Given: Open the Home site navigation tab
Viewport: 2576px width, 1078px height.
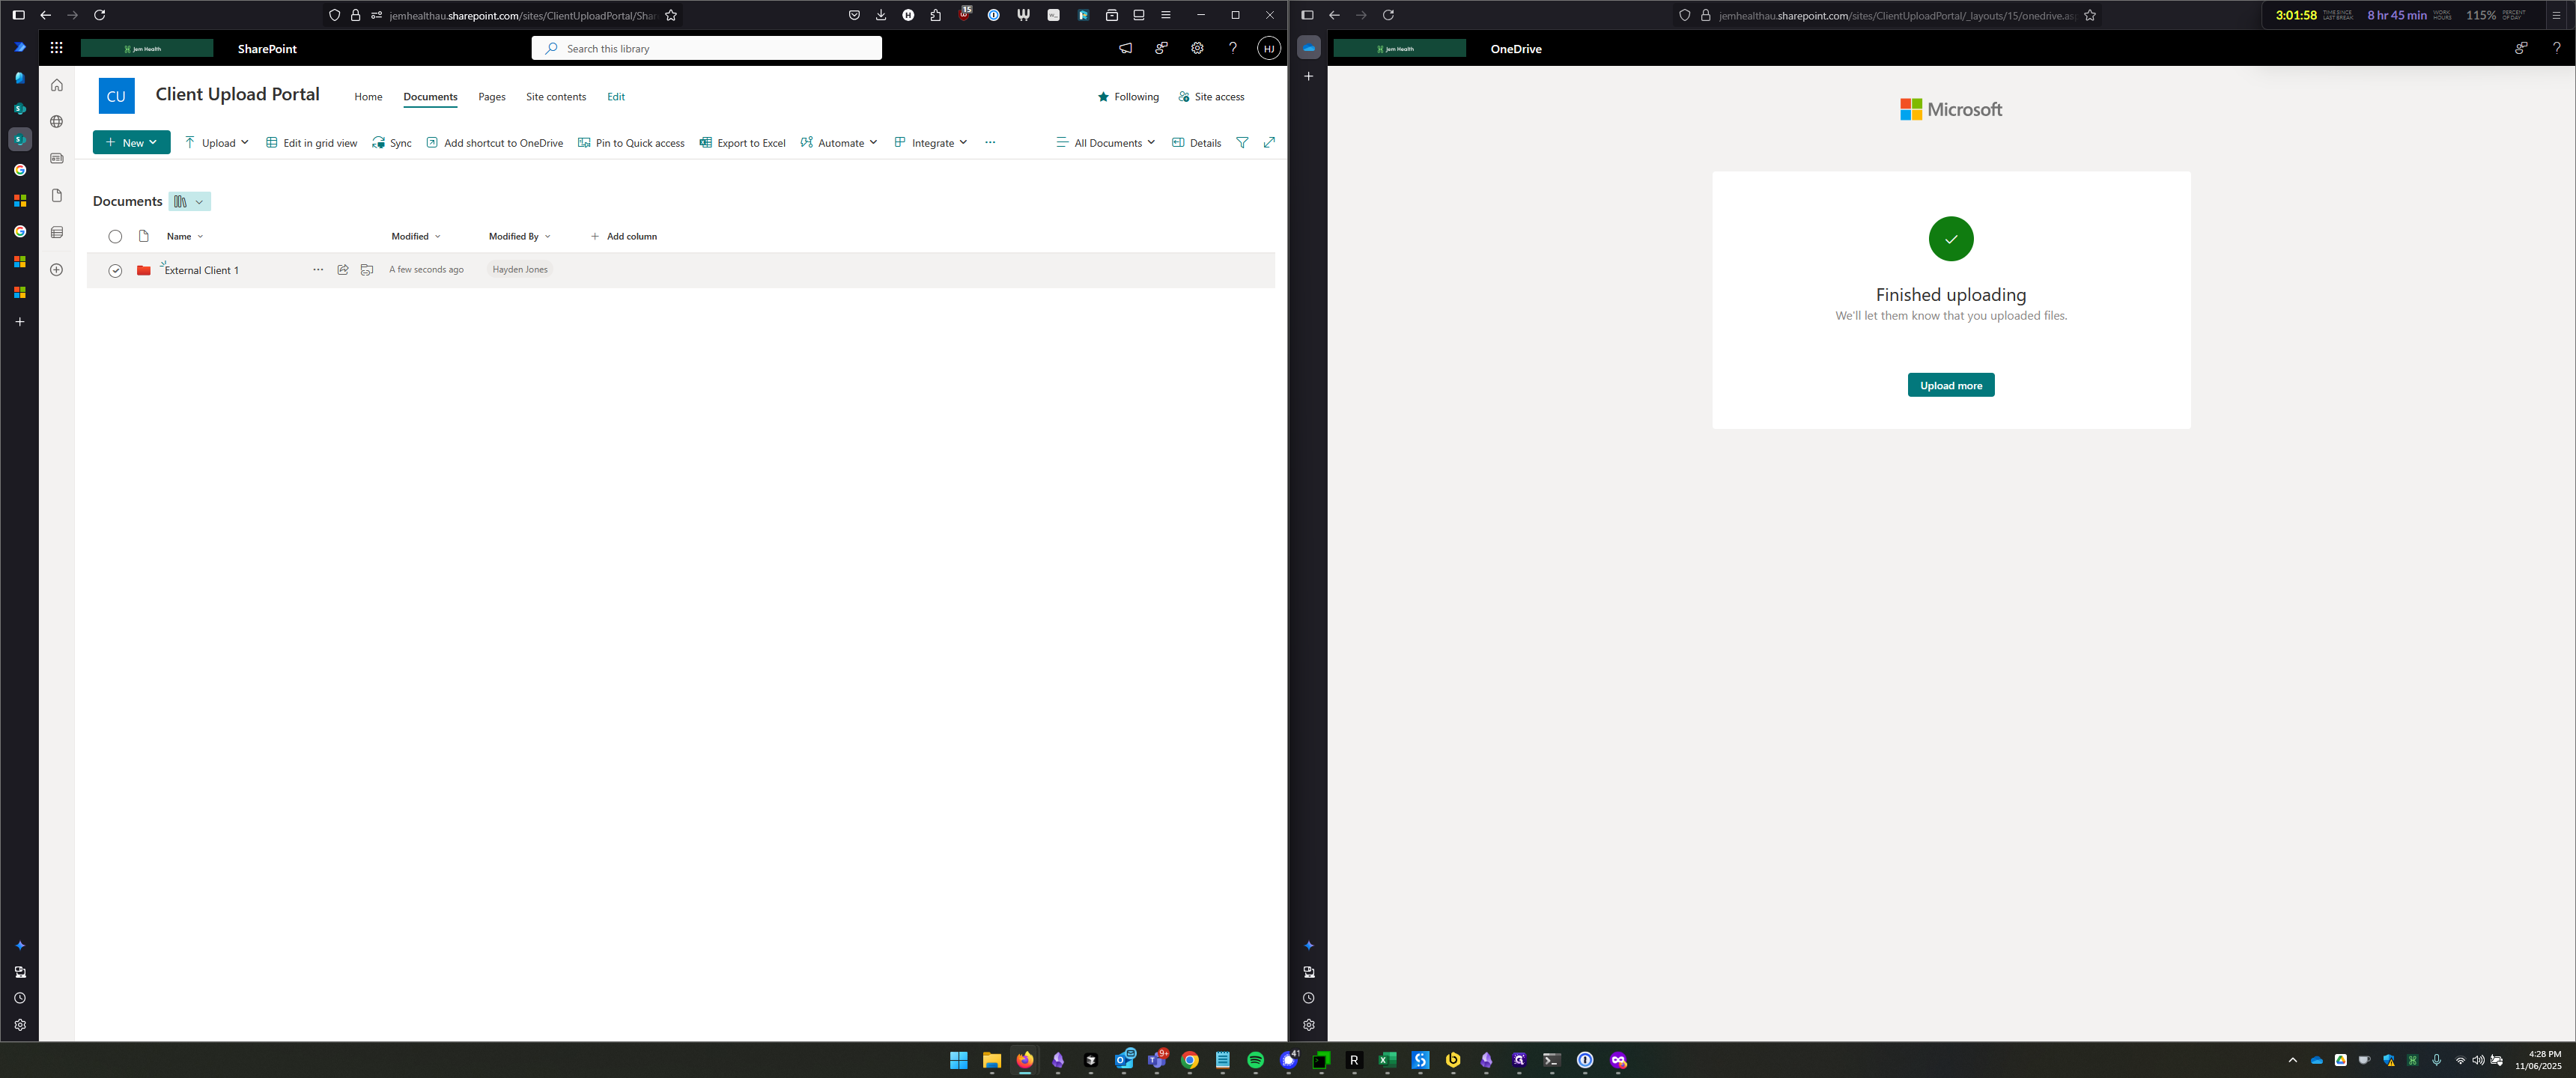Looking at the screenshot, I should [x=368, y=97].
